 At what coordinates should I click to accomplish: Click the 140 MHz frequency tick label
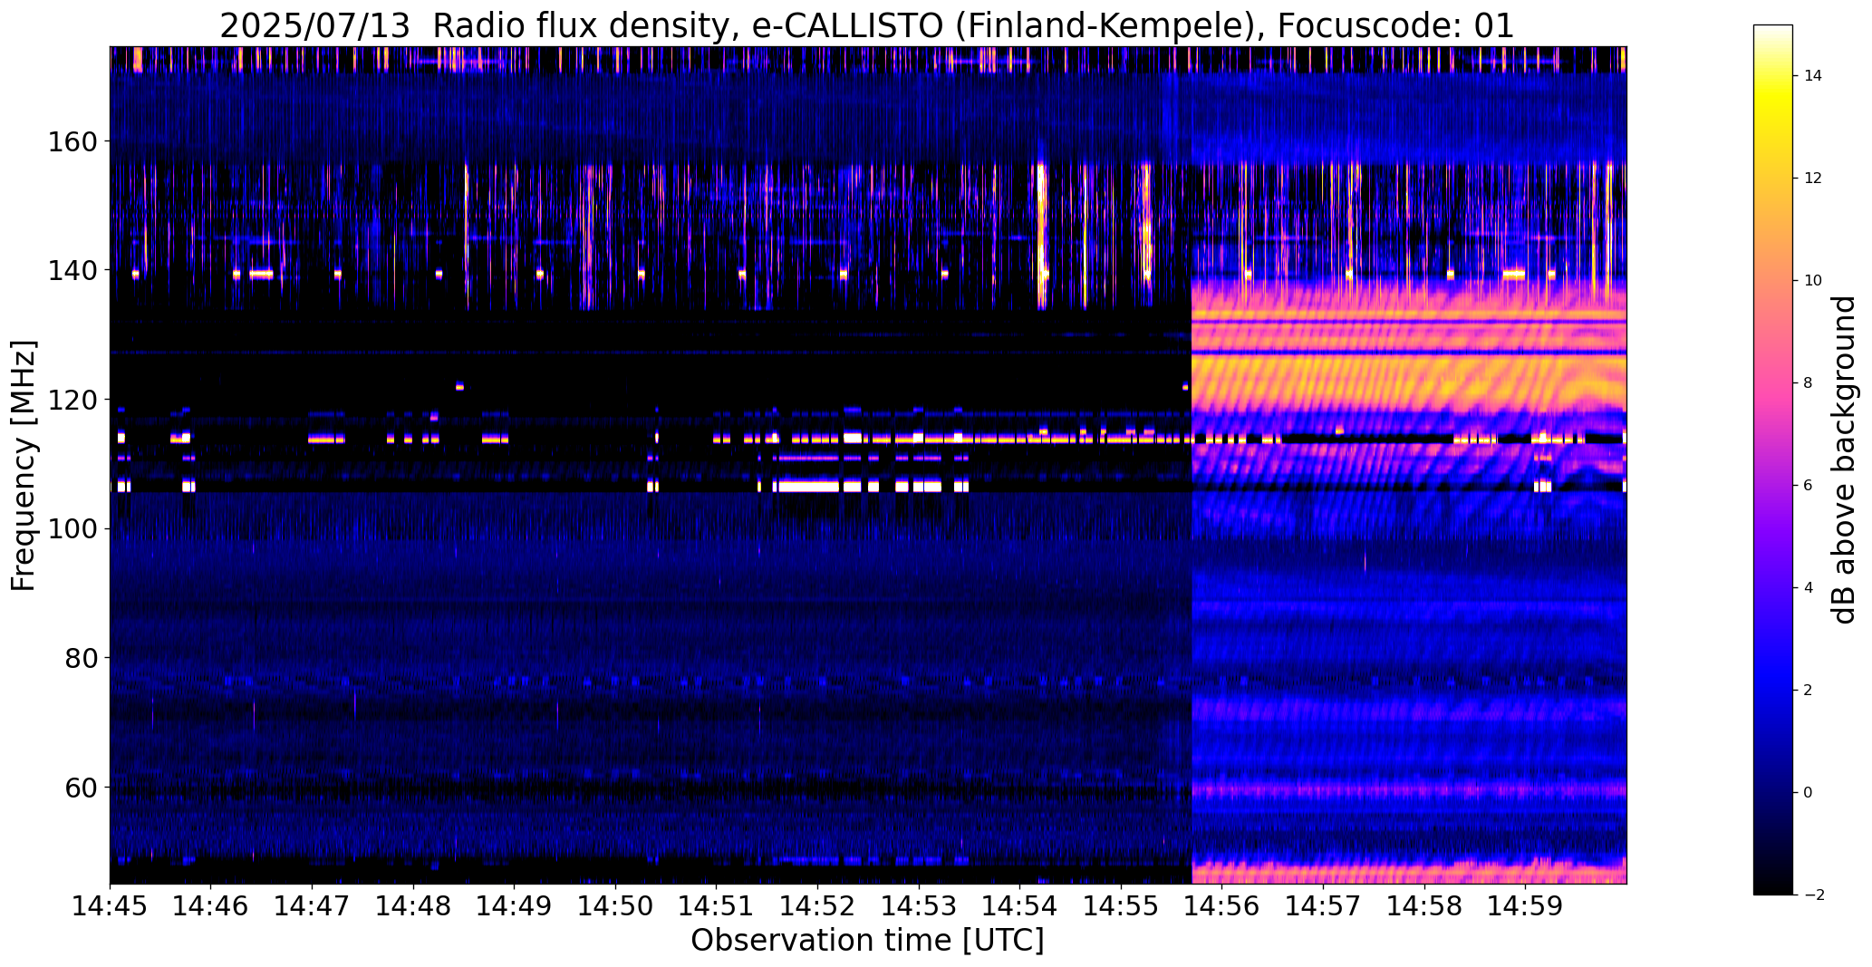[x=73, y=271]
